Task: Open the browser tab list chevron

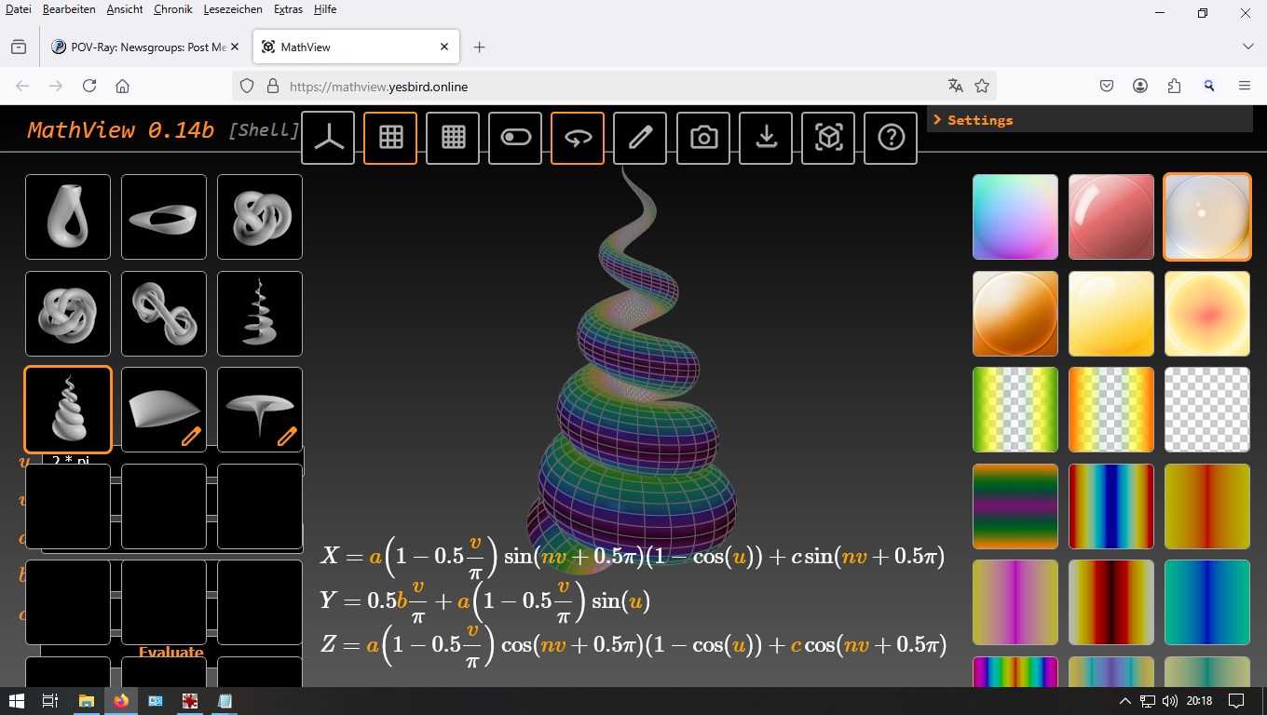Action: tap(1248, 47)
